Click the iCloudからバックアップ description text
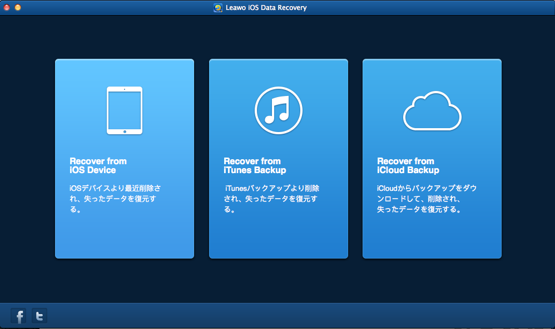This screenshot has width=555, height=329. pyautogui.click(x=426, y=199)
